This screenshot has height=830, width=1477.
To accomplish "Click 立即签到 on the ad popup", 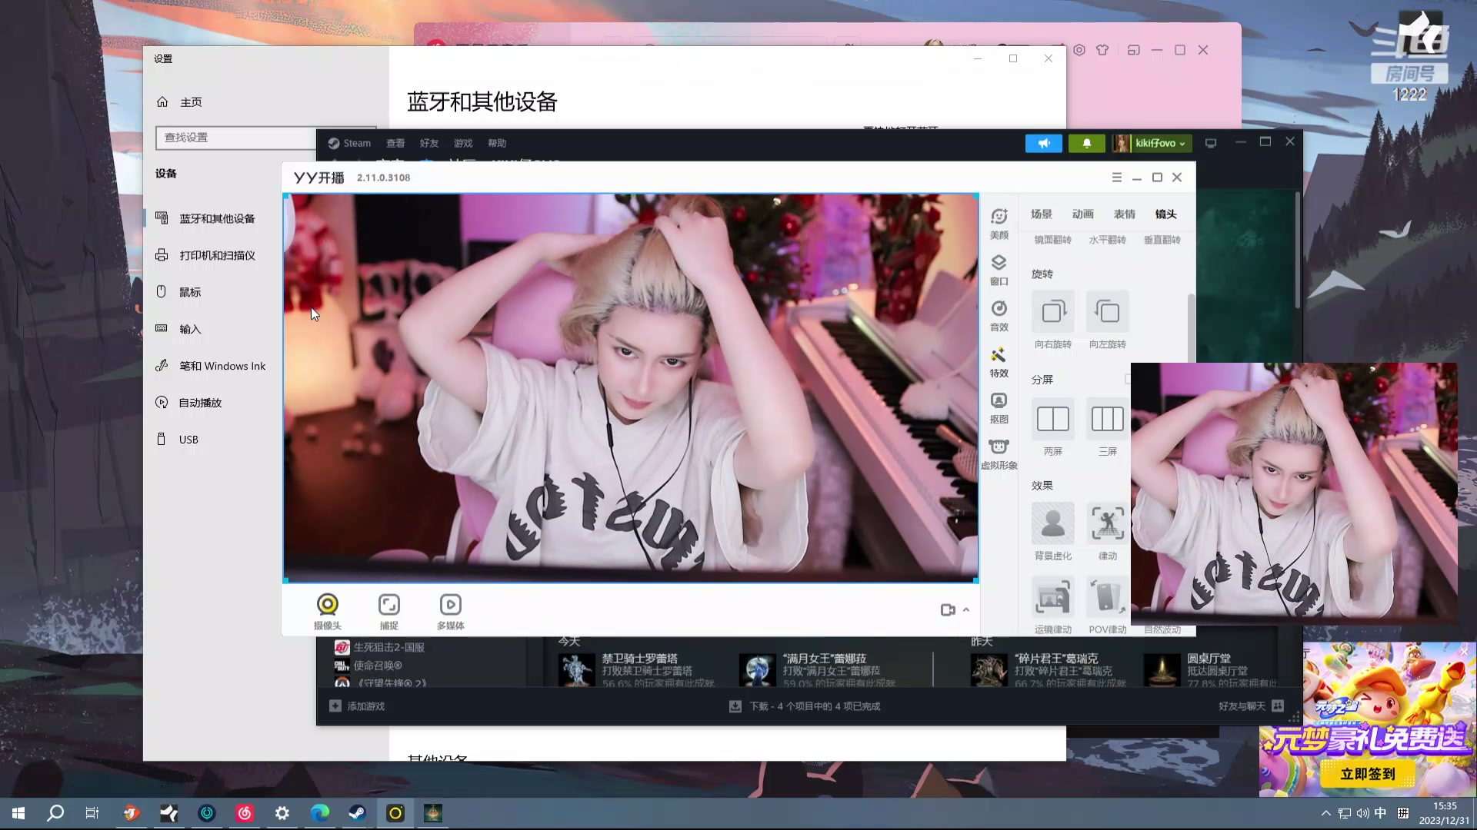I will tap(1368, 774).
